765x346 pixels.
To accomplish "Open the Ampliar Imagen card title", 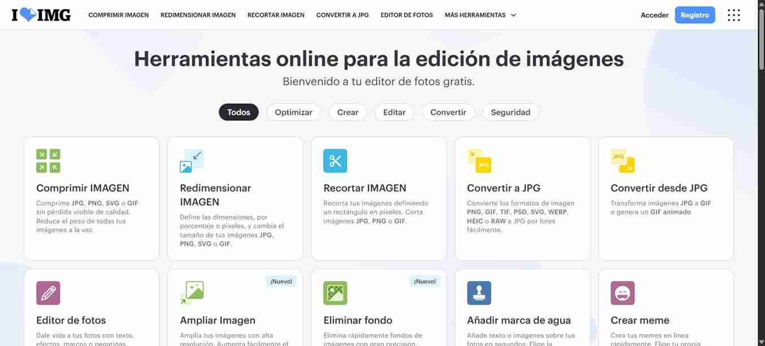I will pyautogui.click(x=217, y=320).
